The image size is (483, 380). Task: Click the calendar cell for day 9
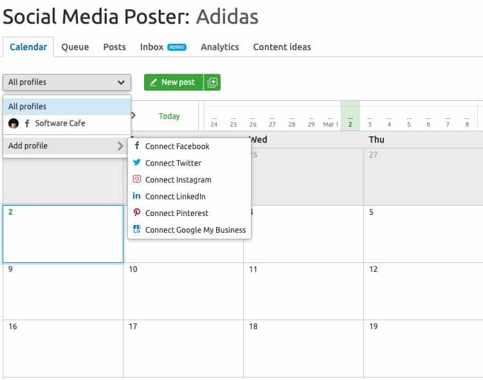point(63,291)
